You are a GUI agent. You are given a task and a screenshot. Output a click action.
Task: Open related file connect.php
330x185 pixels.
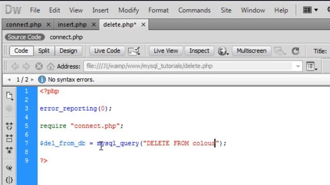[x=66, y=37]
